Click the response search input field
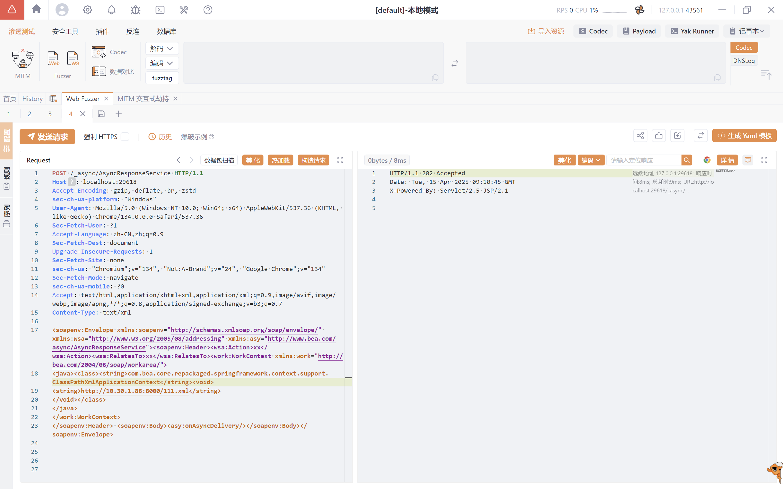The width and height of the screenshot is (783, 489). [644, 160]
